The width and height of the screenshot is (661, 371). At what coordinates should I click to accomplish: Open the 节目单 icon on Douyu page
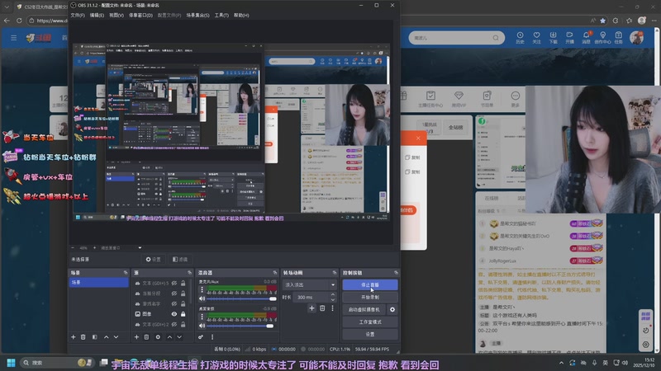click(487, 98)
